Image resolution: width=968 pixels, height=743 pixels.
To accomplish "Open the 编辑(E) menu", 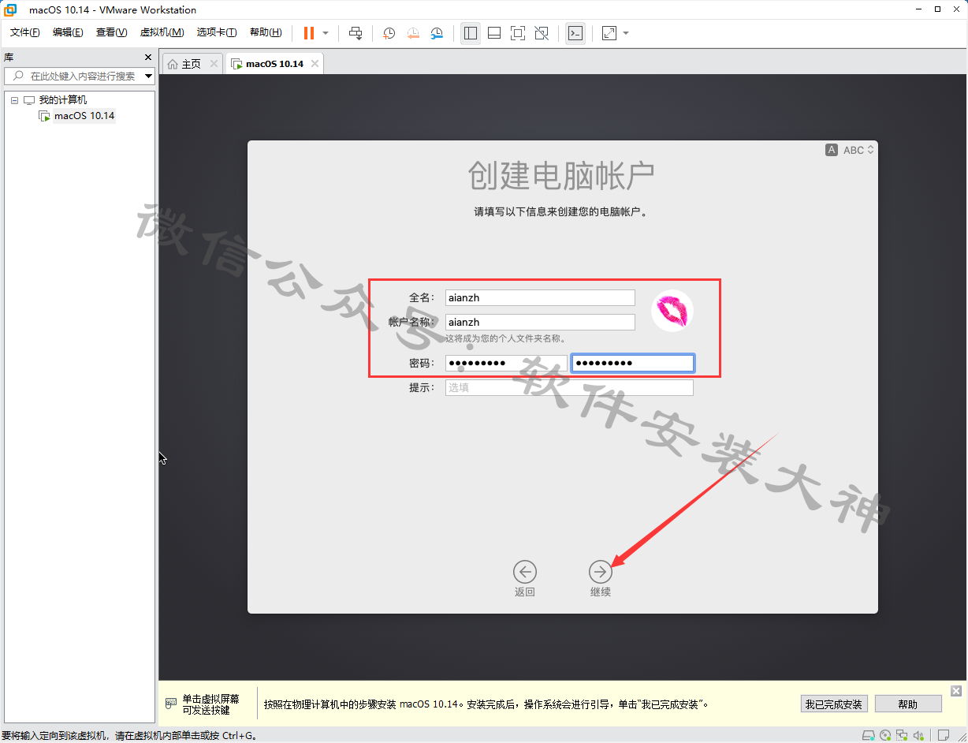I will point(68,32).
